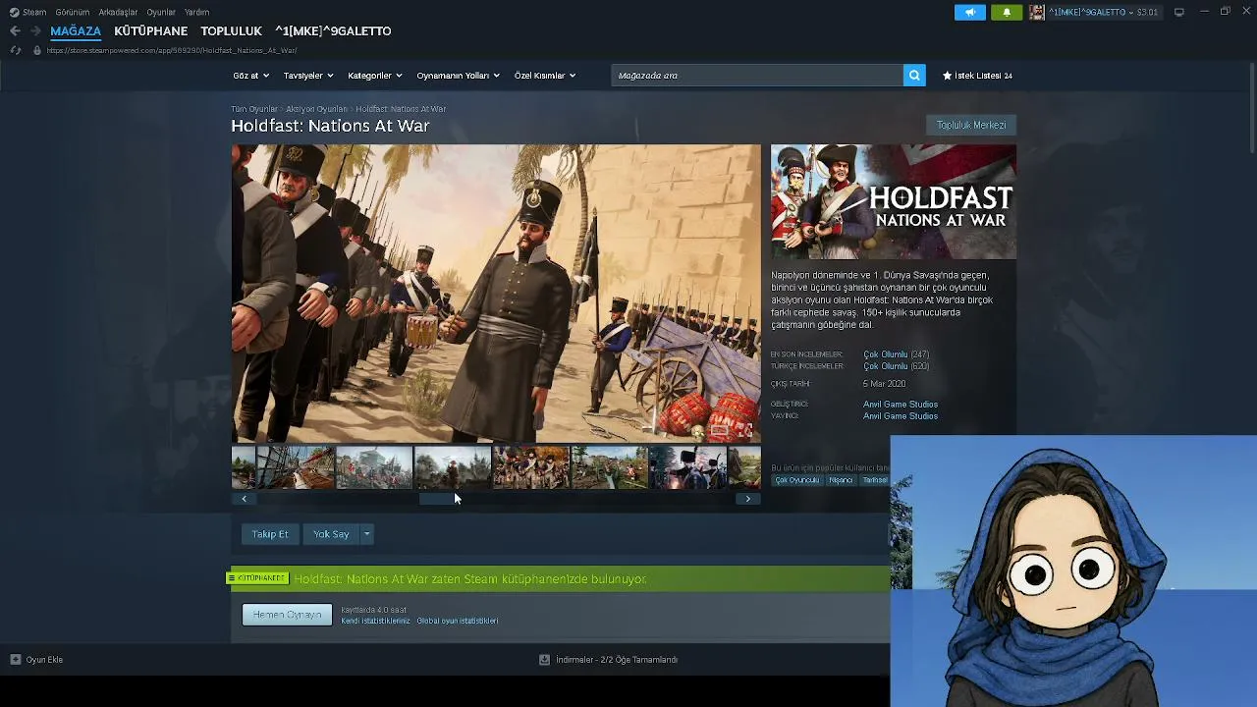1257x707 pixels.
Task: Open İndirmeler downloads status text
Action: 617,660
